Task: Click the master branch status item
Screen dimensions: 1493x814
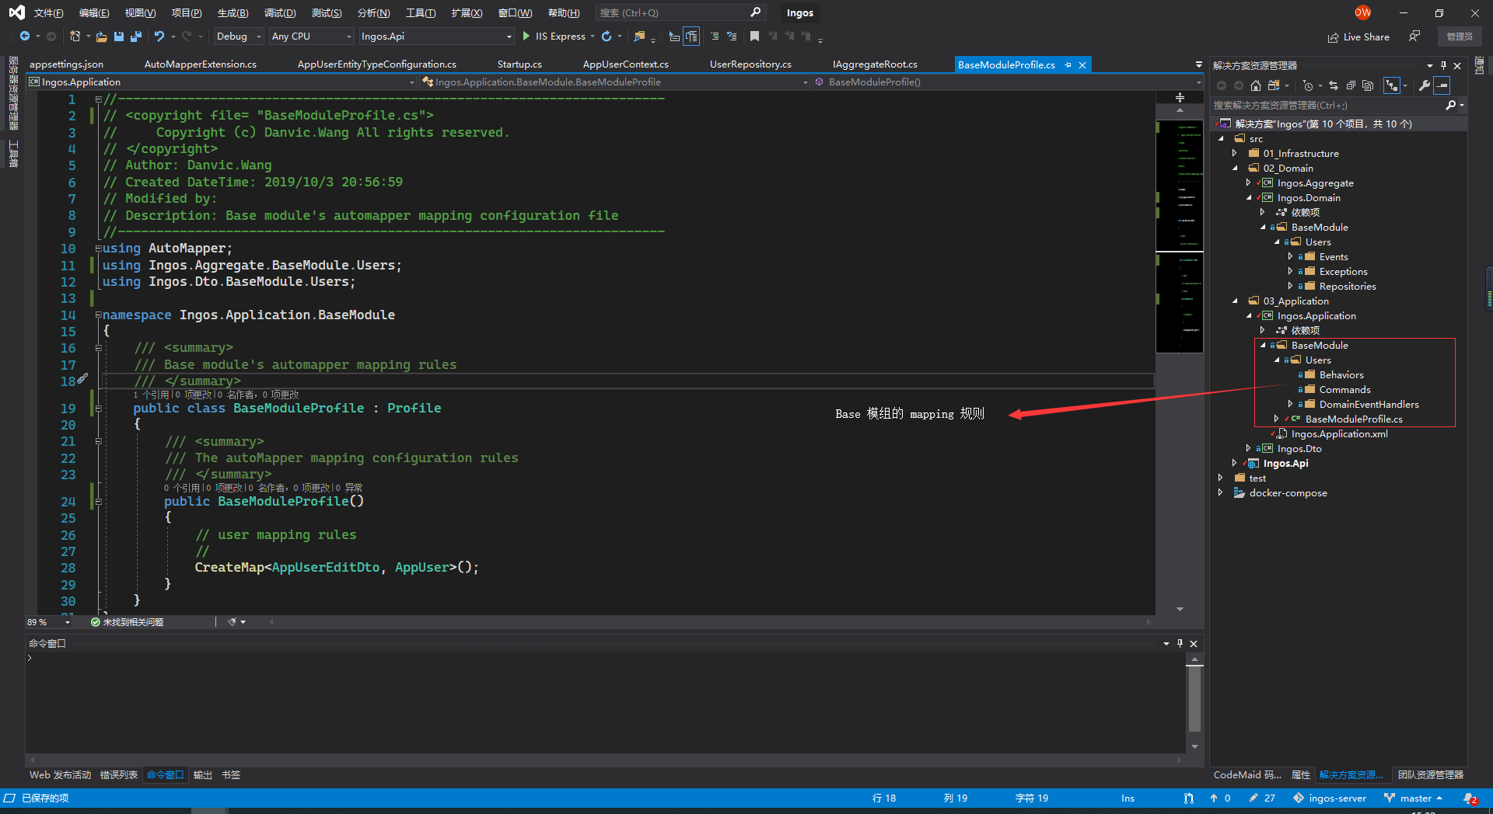Action: pyautogui.click(x=1414, y=798)
